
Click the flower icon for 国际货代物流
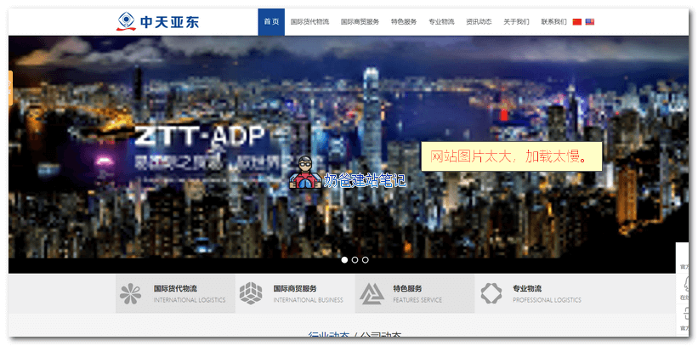click(x=130, y=294)
